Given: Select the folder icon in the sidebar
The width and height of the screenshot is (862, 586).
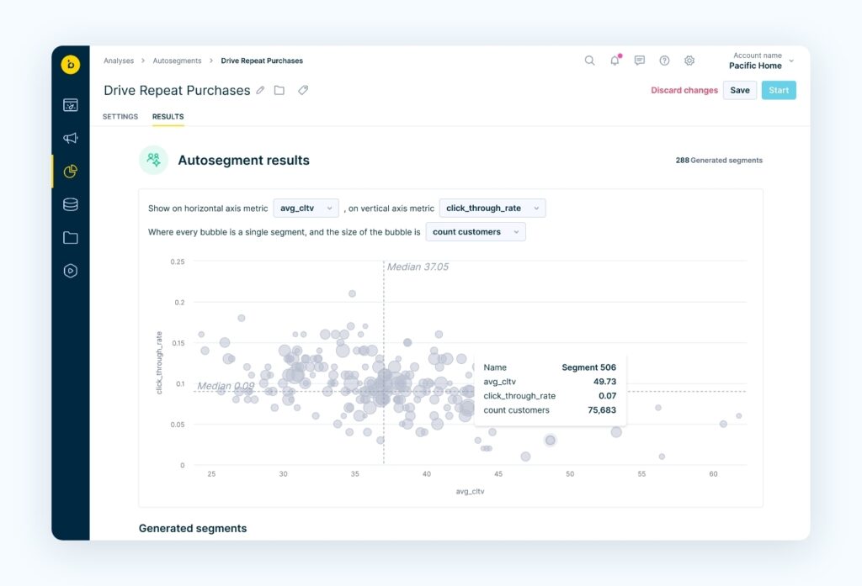Looking at the screenshot, I should click(x=71, y=237).
